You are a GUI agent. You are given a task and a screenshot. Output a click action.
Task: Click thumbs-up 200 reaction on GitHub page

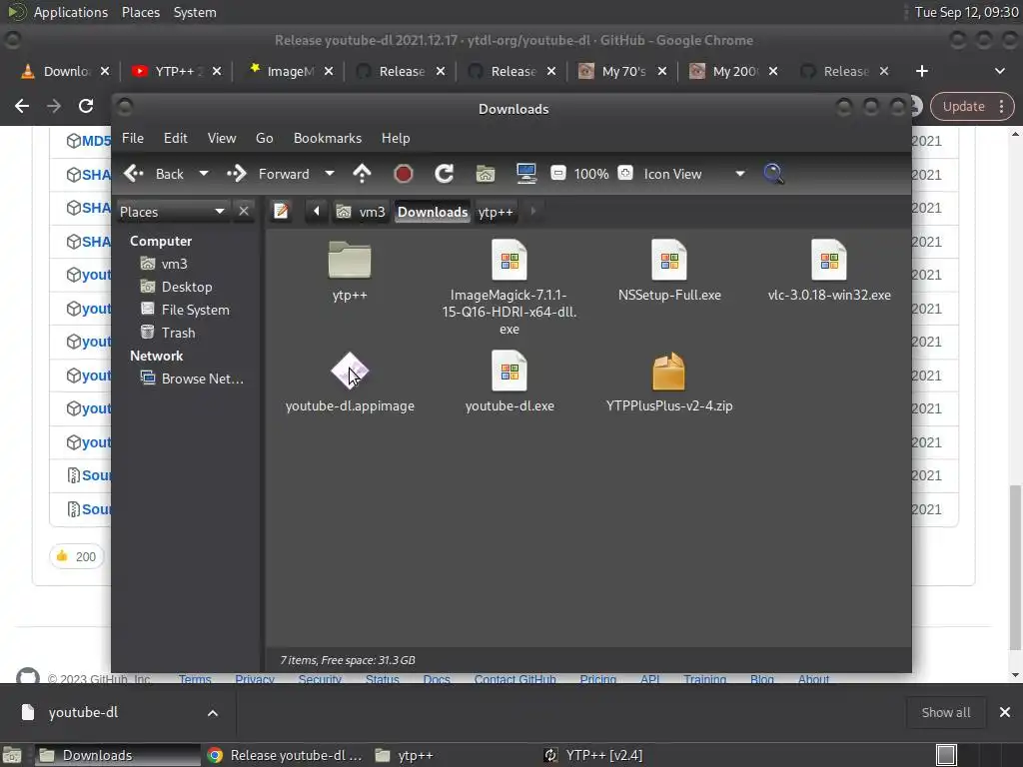[x=76, y=556]
